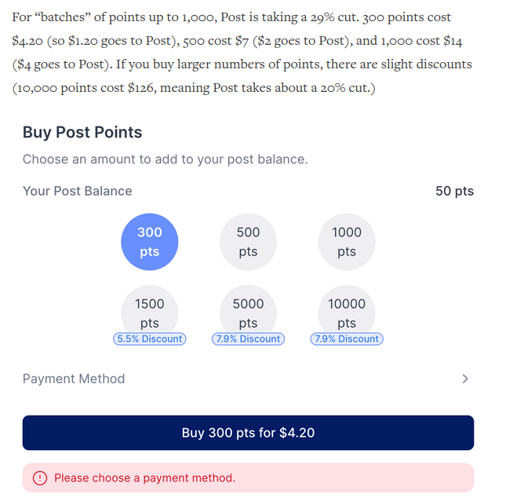The height and width of the screenshot is (502, 513).
Task: Click the Buy Post Points heading
Action: [82, 133]
